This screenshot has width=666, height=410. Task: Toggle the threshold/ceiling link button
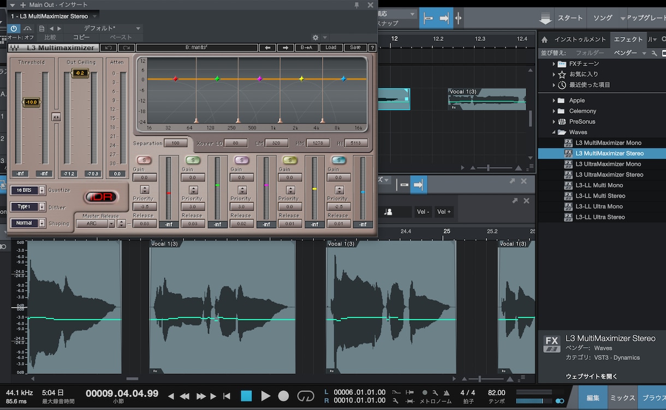click(56, 117)
